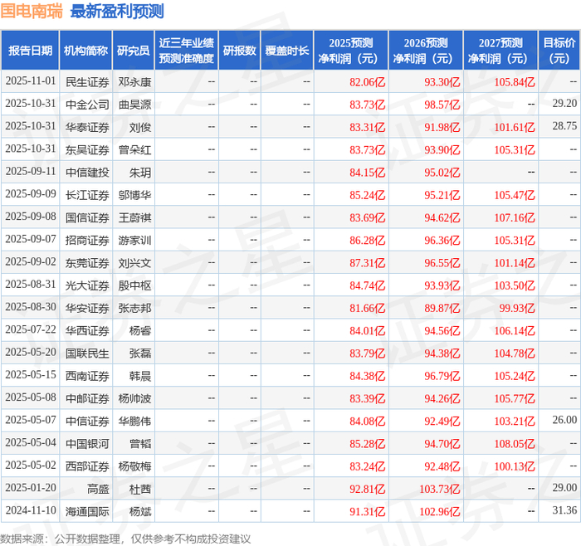Click the 中金公司 institution cell
This screenshot has height=546, width=581.
(87, 105)
